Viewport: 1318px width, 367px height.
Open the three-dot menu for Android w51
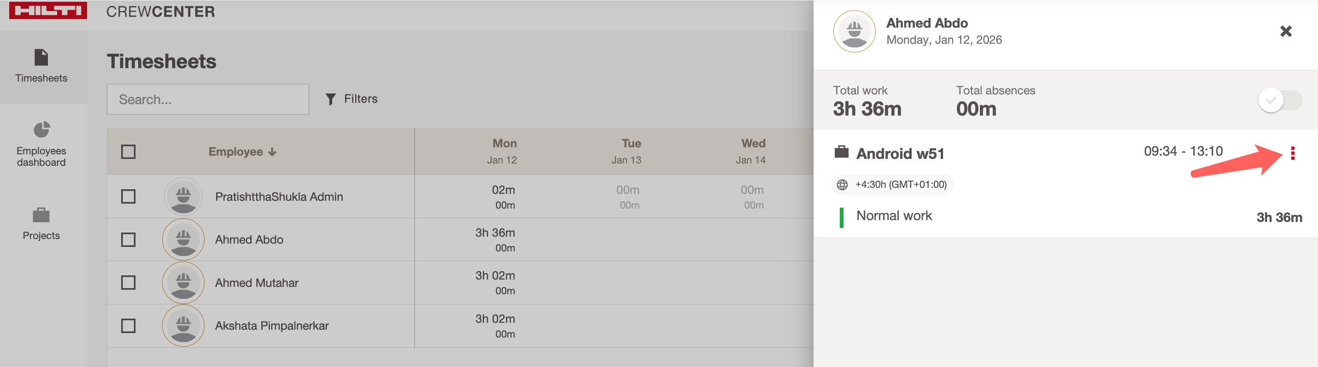(1292, 153)
